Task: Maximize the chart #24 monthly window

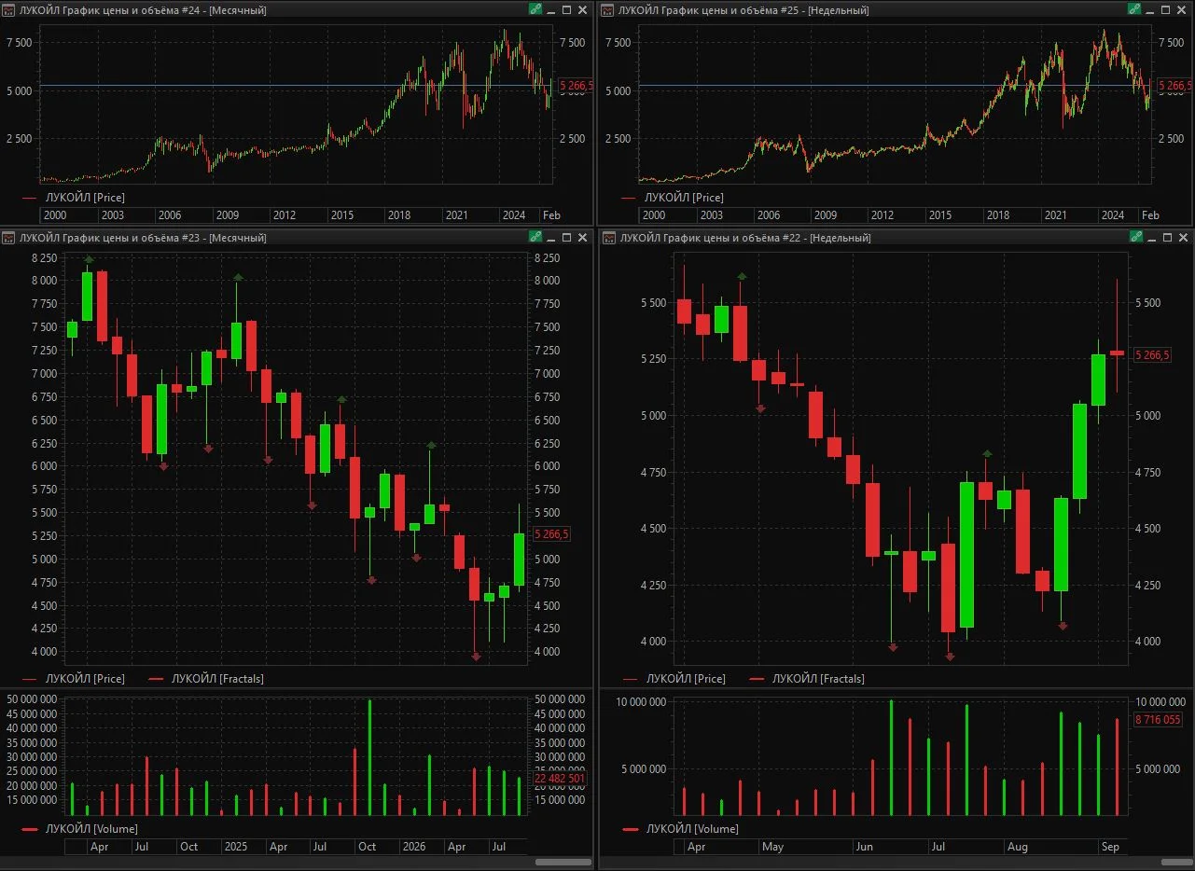Action: [566, 9]
